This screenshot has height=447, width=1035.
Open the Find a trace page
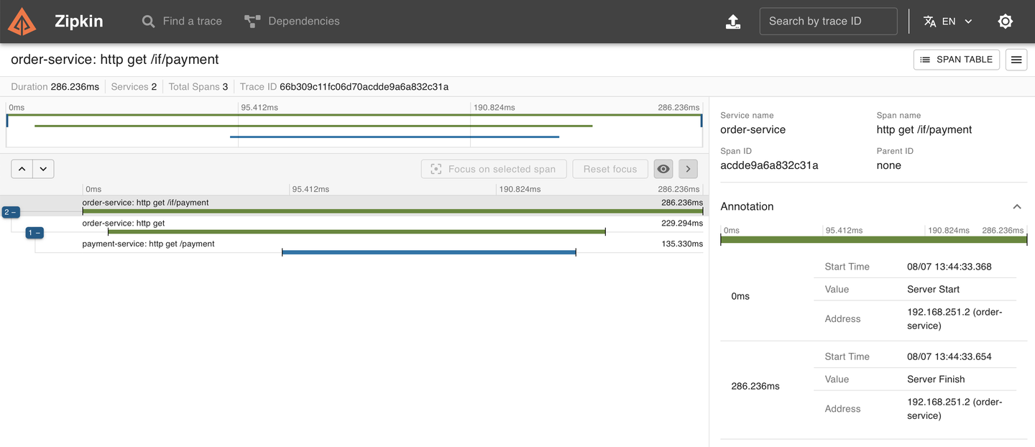(182, 22)
